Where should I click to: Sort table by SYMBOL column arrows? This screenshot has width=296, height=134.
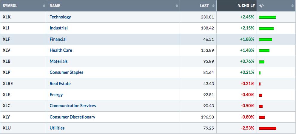click(x=44, y=6)
